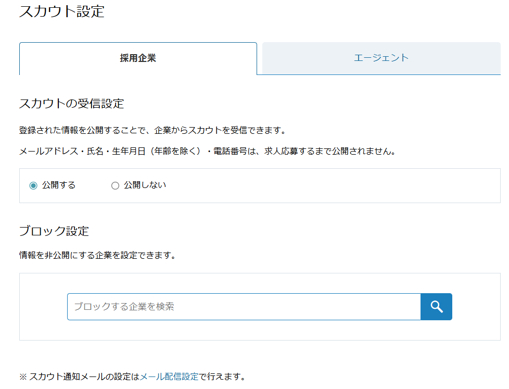The image size is (509, 389).
Task: Click the magnifying glass search button
Action: click(436, 307)
